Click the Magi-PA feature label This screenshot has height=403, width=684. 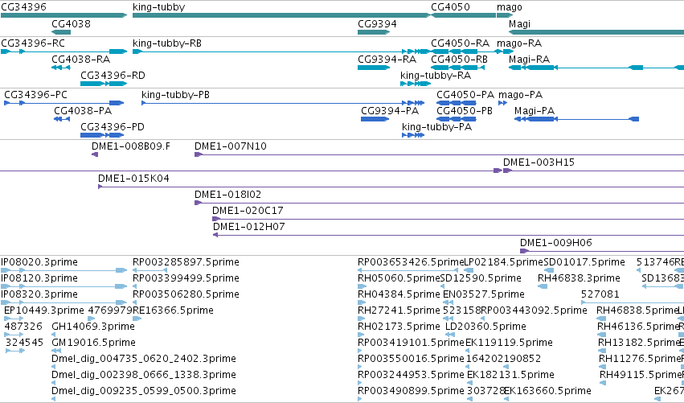[x=535, y=111]
